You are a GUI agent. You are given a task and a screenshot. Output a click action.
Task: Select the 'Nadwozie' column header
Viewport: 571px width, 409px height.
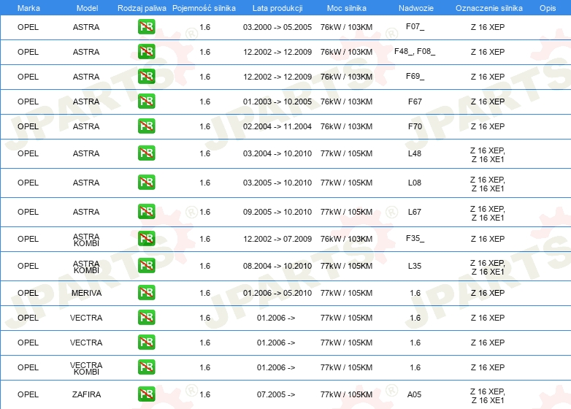click(416, 8)
